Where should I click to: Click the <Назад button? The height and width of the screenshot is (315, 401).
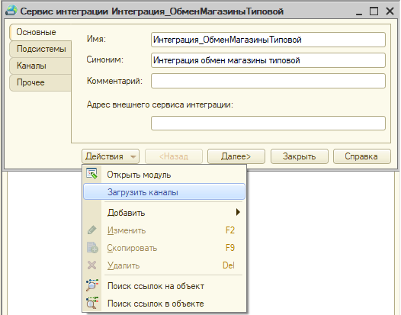pyautogui.click(x=174, y=156)
